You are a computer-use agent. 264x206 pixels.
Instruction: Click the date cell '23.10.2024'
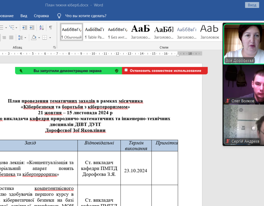click(x=136, y=171)
